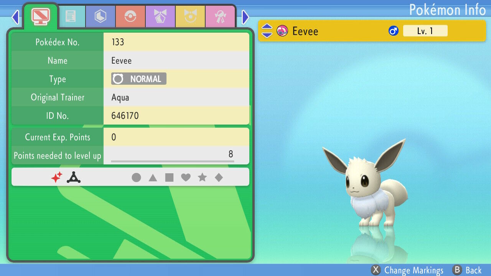Image resolution: width=491 pixels, height=276 pixels.
Task: Click the black triangle origin mark
Action: (74, 177)
